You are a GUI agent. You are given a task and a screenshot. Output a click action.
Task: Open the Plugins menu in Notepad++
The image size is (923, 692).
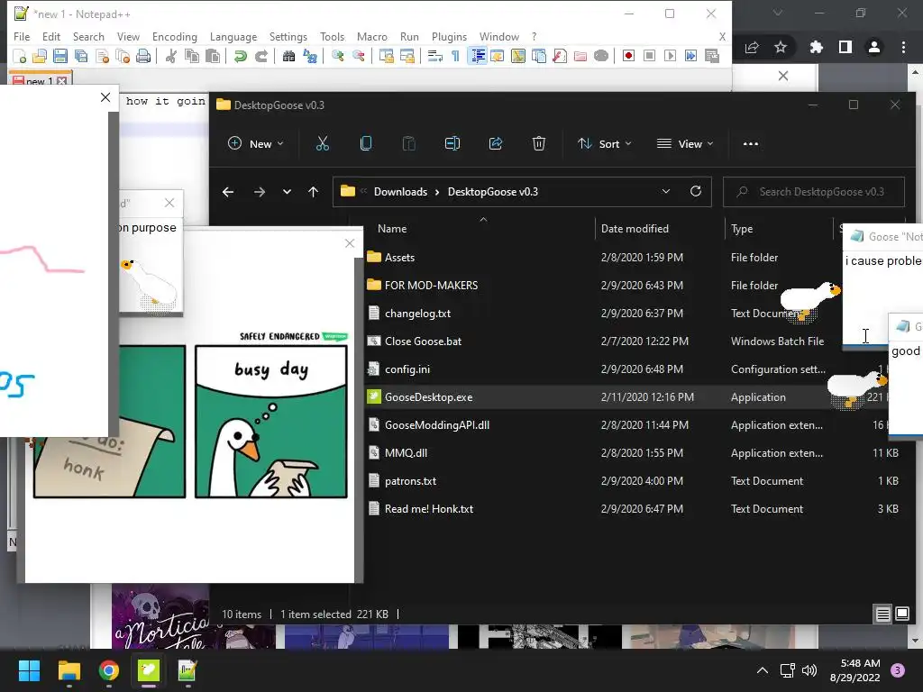point(449,36)
